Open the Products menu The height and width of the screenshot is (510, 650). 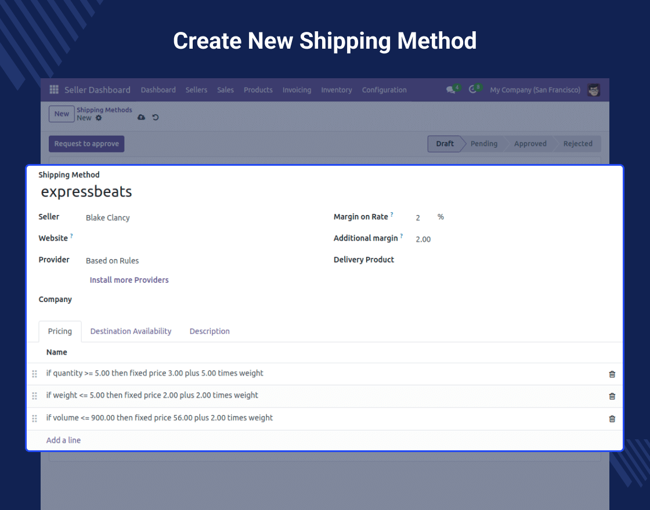[x=258, y=90]
